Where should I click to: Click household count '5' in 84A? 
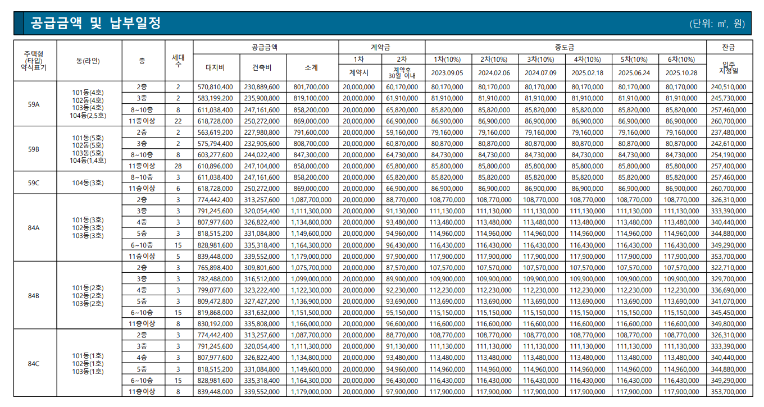coord(179,256)
